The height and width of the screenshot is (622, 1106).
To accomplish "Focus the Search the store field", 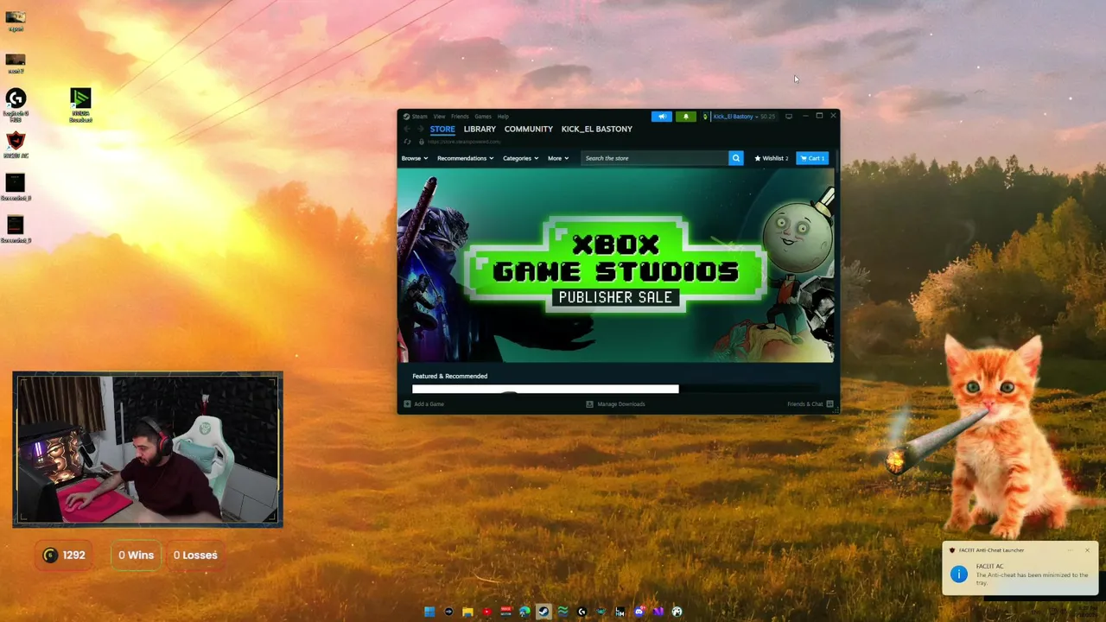I will coord(654,158).
